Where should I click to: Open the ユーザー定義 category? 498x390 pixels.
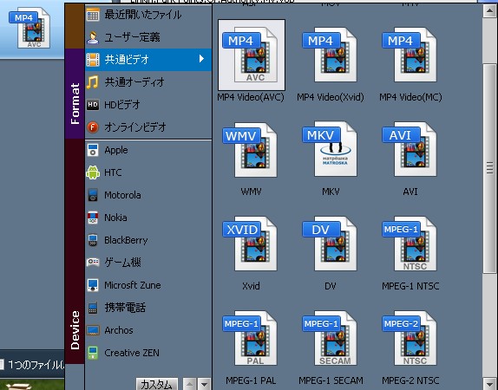(x=147, y=37)
